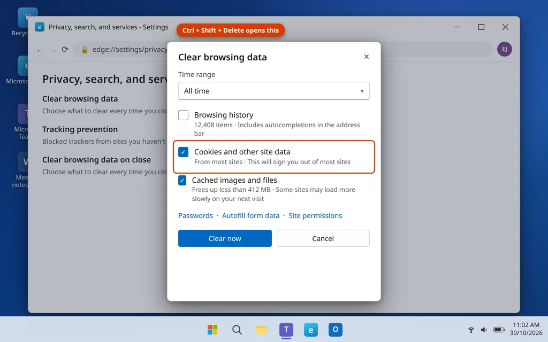The height and width of the screenshot is (342, 548).
Task: Maximize the Edge settings window
Action: pos(481,27)
